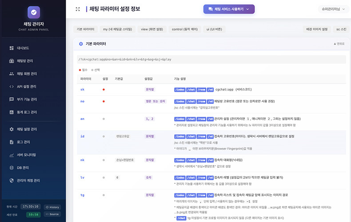Click the 영문 또는 숫자 value tag

click(156, 101)
